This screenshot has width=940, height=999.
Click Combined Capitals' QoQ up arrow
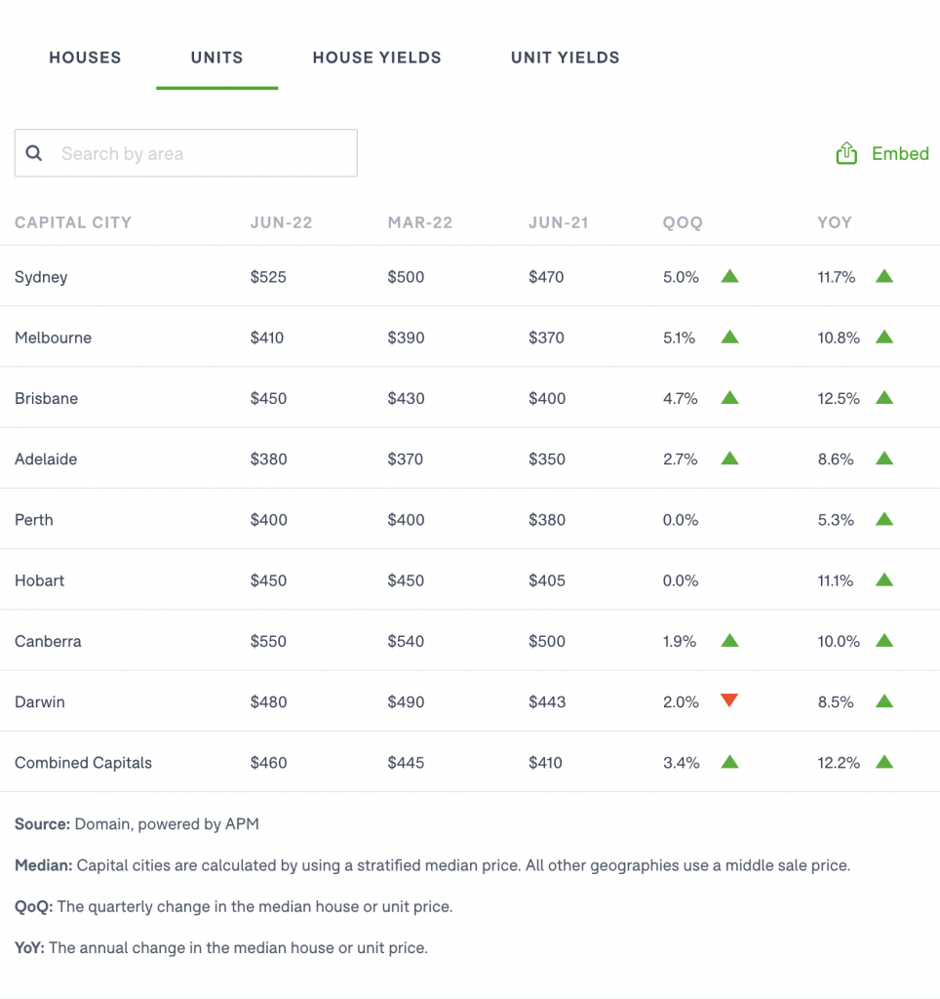pos(729,761)
